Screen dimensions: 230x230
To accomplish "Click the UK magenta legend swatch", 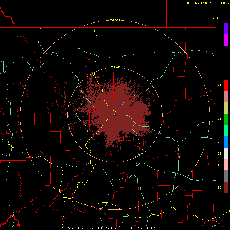I will [x=226, y=40].
